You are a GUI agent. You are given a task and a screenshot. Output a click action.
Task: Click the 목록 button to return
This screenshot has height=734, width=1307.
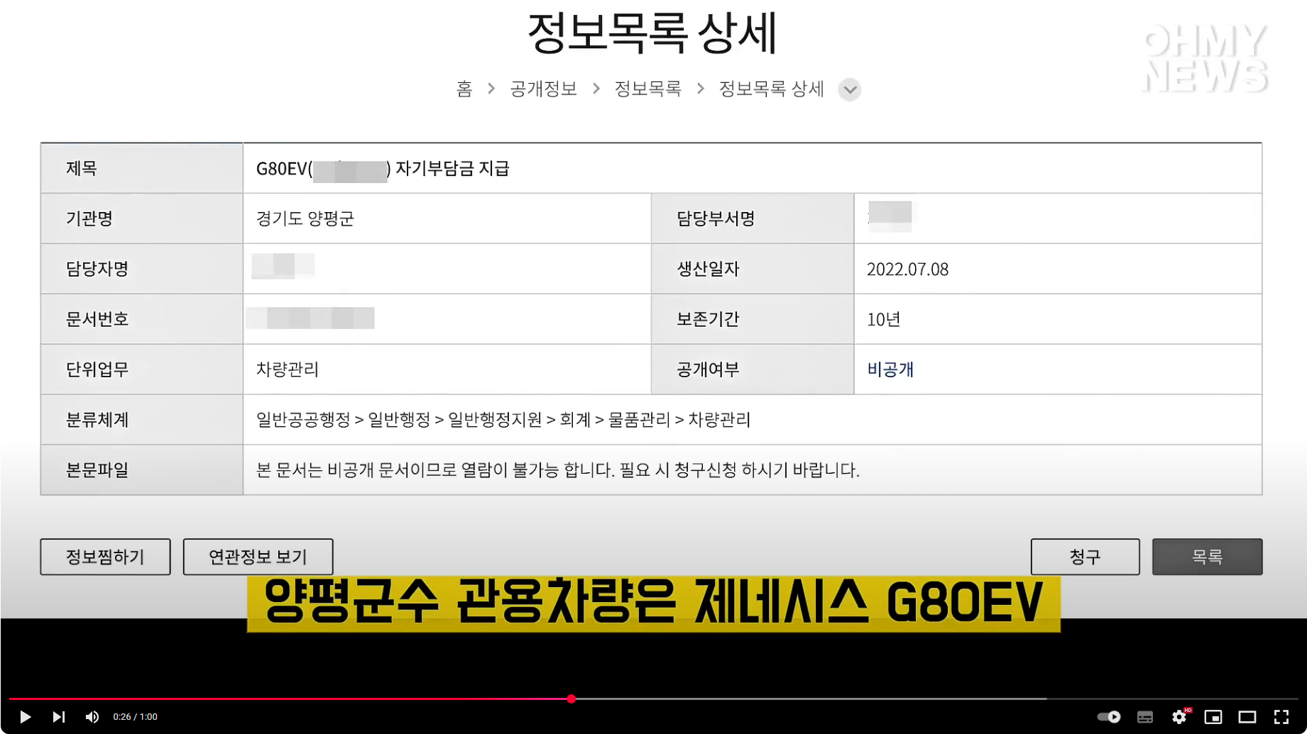pyautogui.click(x=1207, y=557)
